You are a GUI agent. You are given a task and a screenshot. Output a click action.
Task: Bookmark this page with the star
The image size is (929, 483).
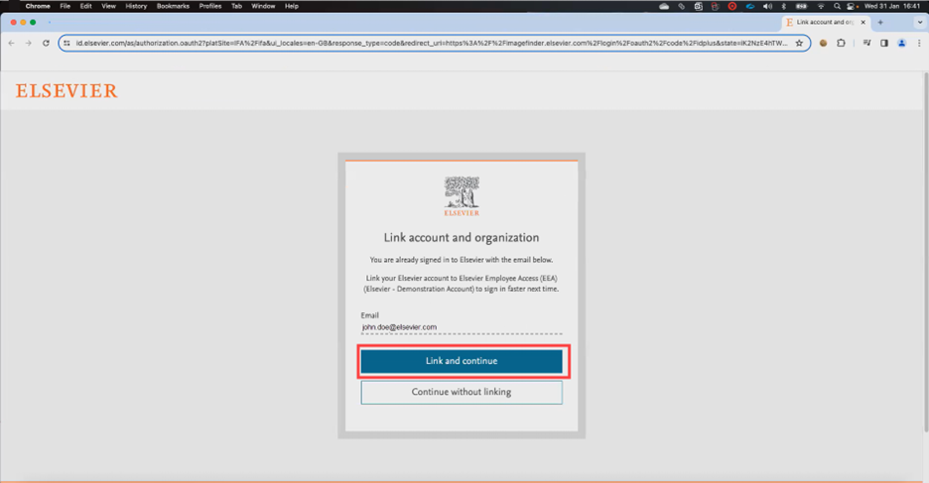[x=799, y=43]
